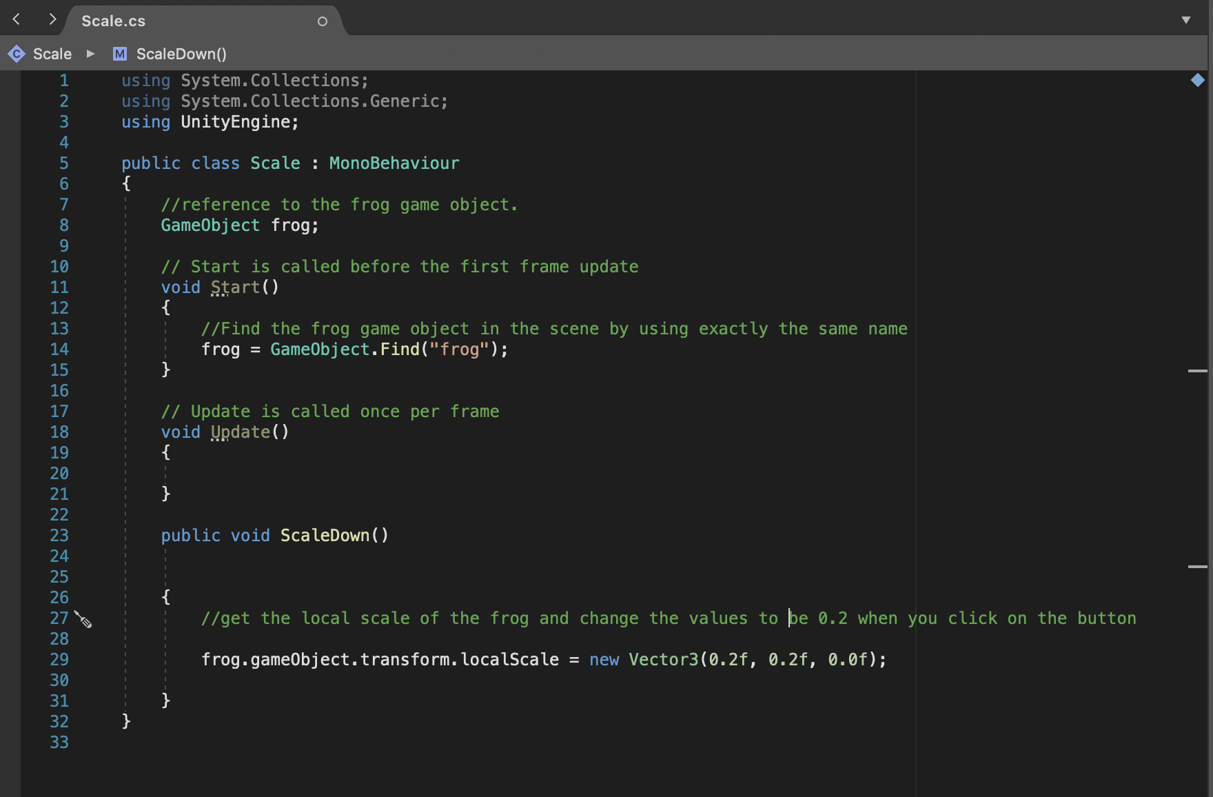The height and width of the screenshot is (797, 1213).
Task: Navigate back with the left arrow
Action: coord(17,19)
